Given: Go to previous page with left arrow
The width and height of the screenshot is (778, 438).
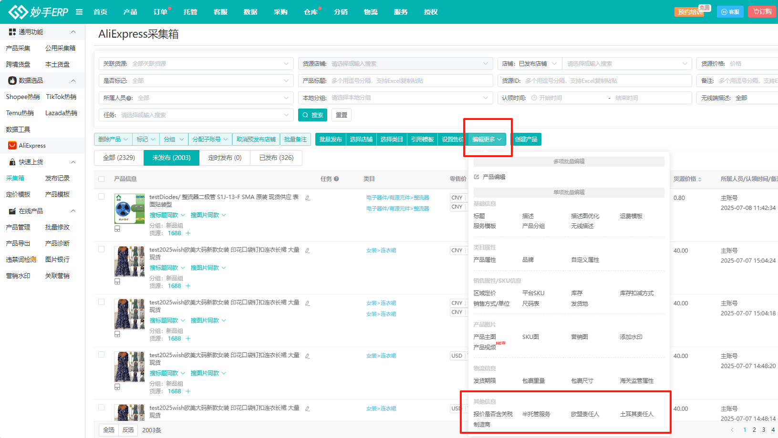Looking at the screenshot, I should pos(732,430).
